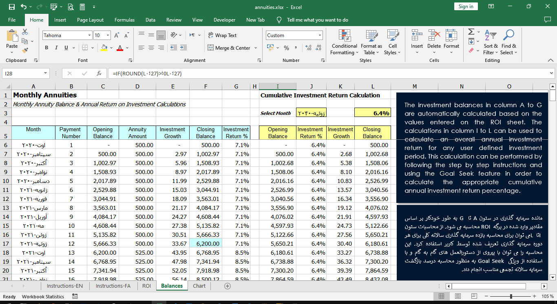This screenshot has width=557, height=304.
Task: Switch to the Data ribbon tab
Action: (150, 20)
